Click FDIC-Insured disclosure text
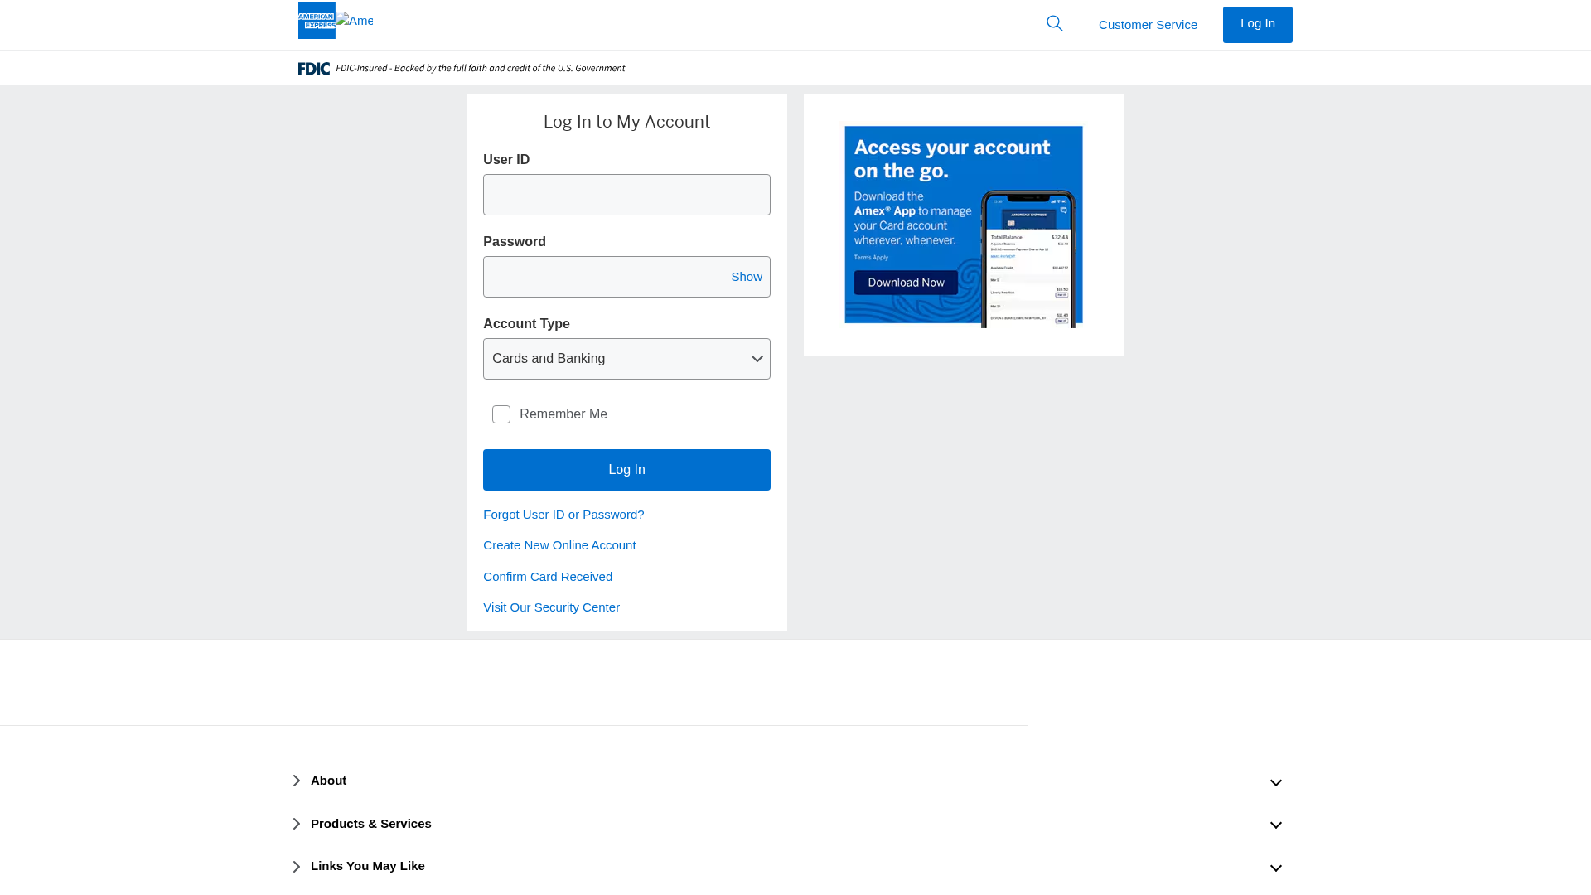1591x895 pixels. [481, 69]
